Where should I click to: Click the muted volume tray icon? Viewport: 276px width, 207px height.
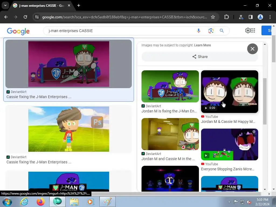(249, 202)
